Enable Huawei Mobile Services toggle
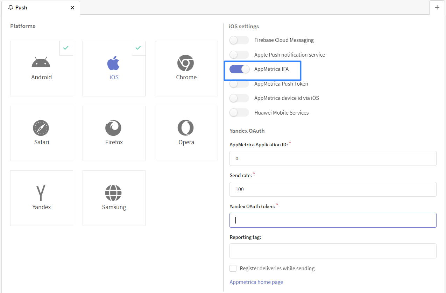446x293 pixels. click(x=239, y=113)
